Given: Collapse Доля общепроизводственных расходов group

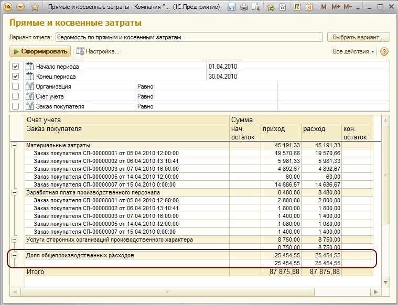Looking at the screenshot, I should (x=15, y=255).
